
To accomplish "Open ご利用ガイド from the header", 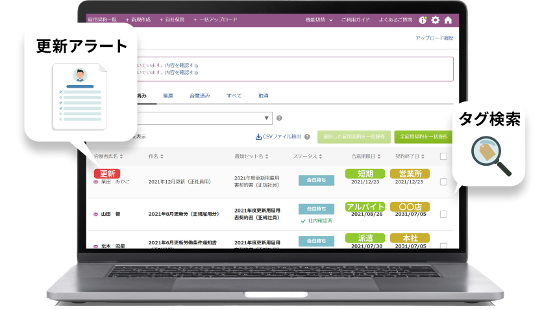I will tap(355, 20).
